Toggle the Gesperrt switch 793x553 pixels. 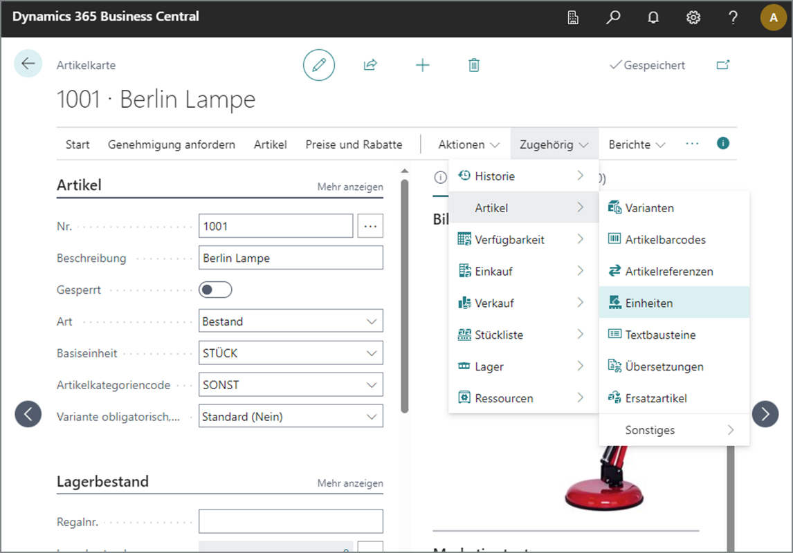[215, 290]
